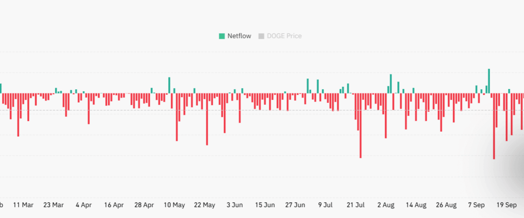Select the tallest green bar in mid-September

[x=489, y=81]
